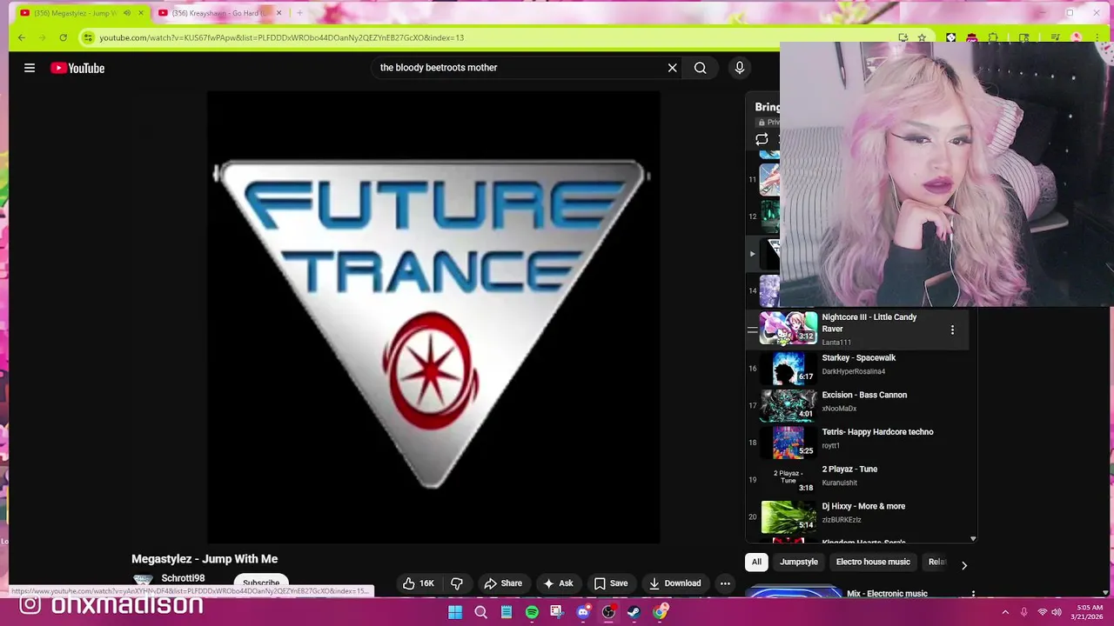Open options for Mix - Electronic music

973,595
